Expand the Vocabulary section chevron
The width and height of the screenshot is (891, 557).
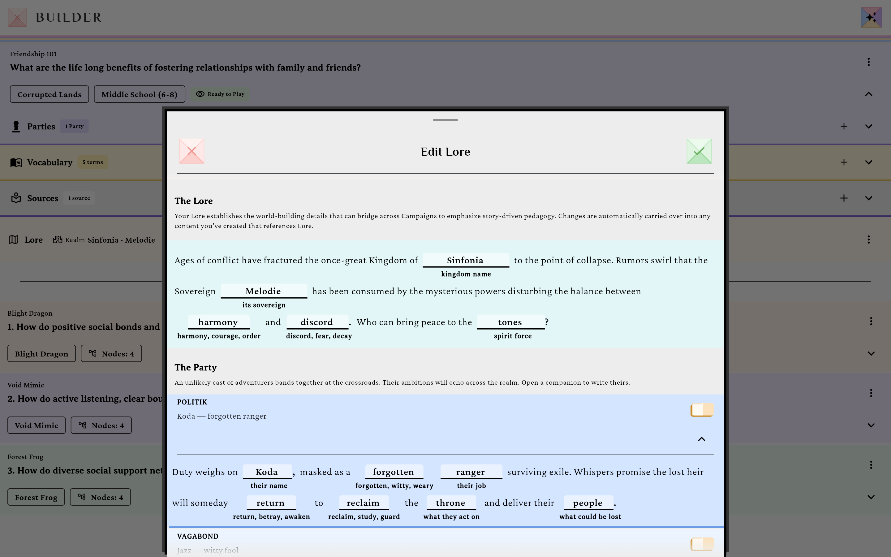(868, 162)
